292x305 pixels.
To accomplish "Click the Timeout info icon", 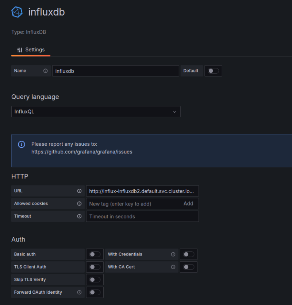I will [x=79, y=216].
